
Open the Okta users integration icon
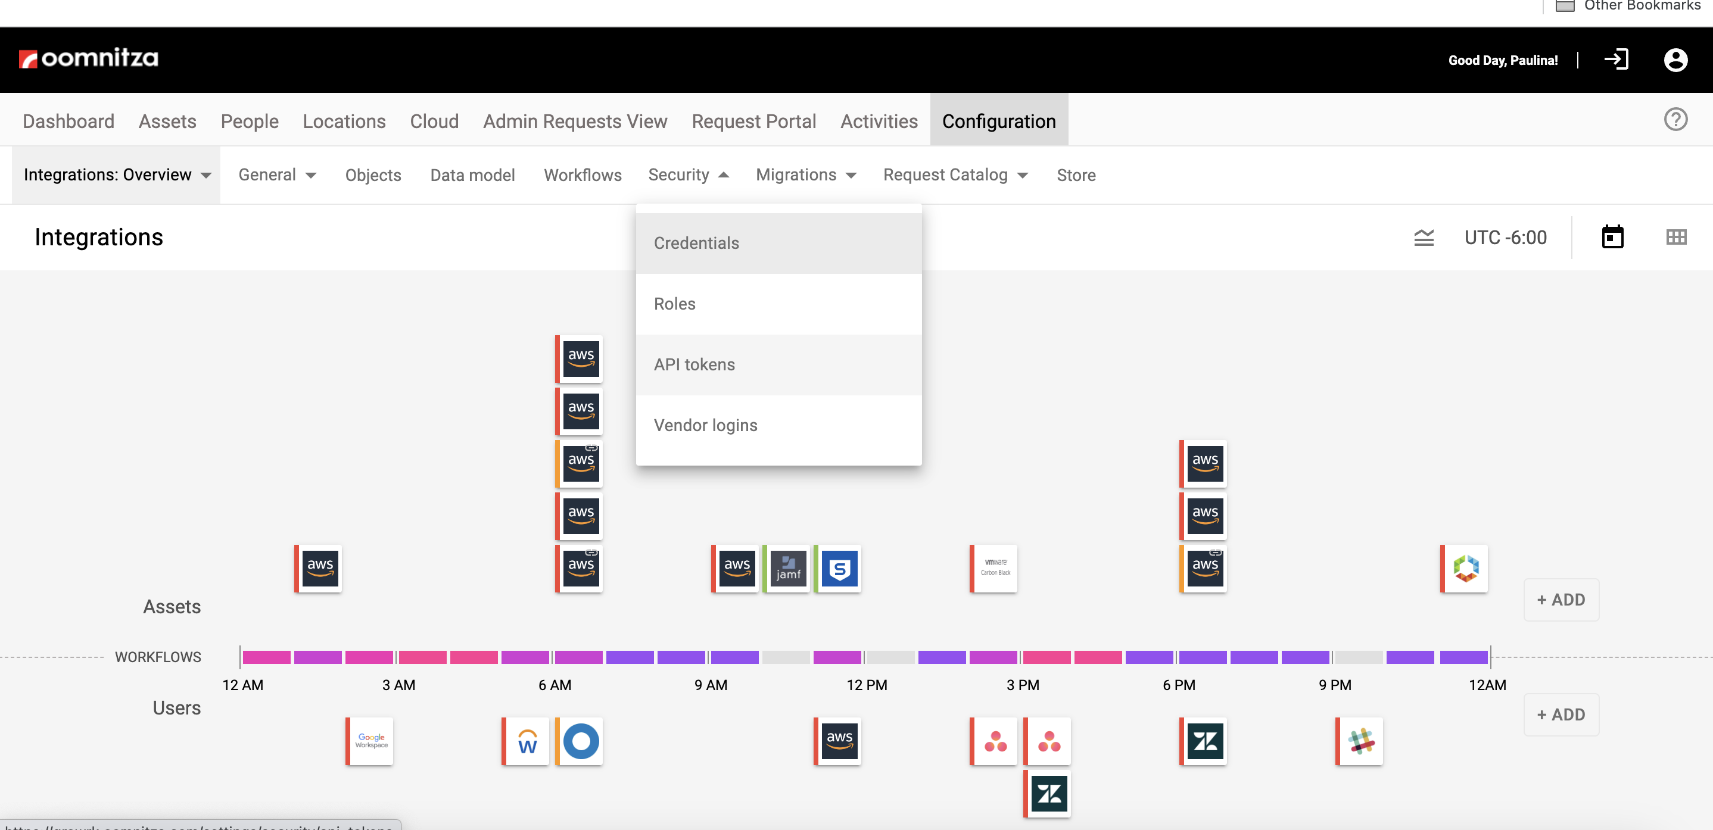point(581,741)
